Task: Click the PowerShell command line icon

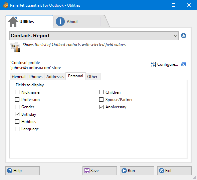Action: (184, 64)
